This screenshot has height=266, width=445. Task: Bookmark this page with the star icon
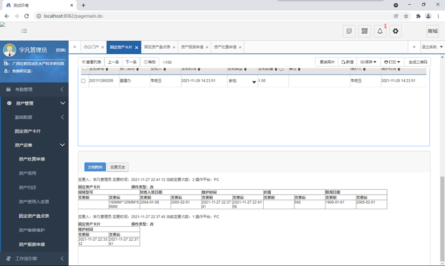406,16
